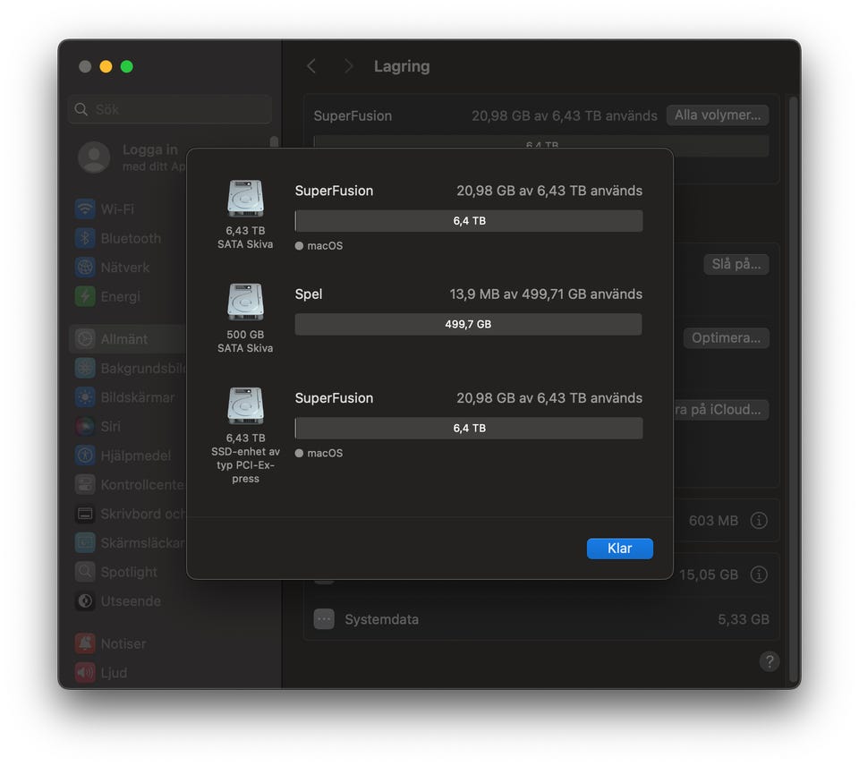Click the Spel storage usage bar

click(468, 324)
